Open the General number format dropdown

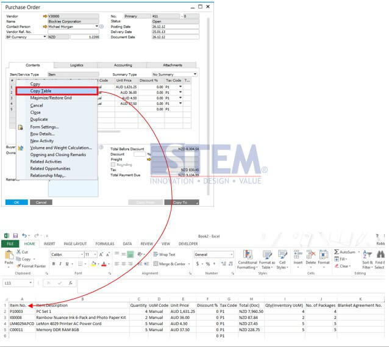(232, 254)
